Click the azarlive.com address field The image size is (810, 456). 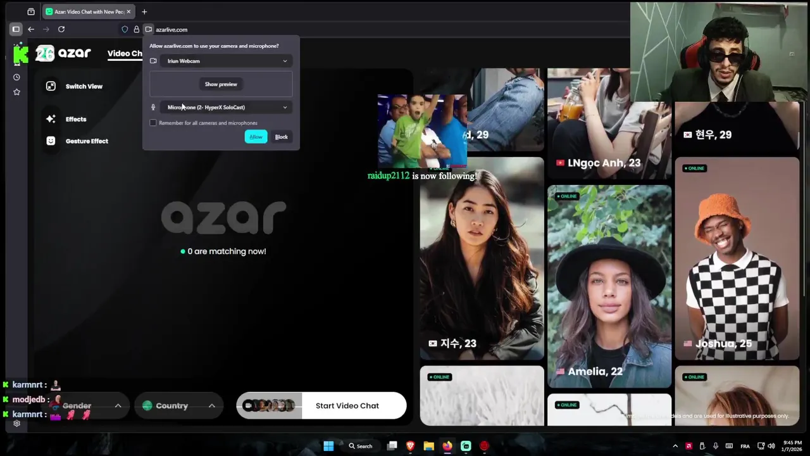(x=171, y=30)
